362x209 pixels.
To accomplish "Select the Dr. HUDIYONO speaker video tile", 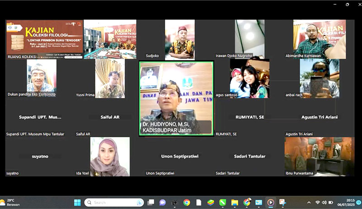I will (x=176, y=98).
